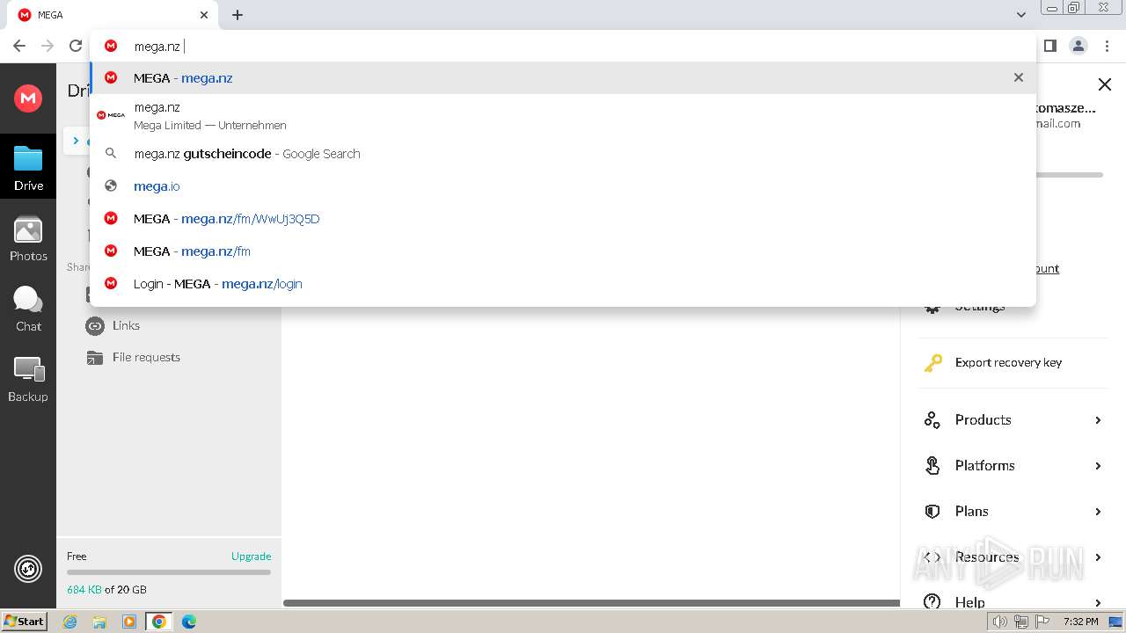Screen dimensions: 1126x633
Task: Open the Links item in the sidebar
Action: coord(126,325)
